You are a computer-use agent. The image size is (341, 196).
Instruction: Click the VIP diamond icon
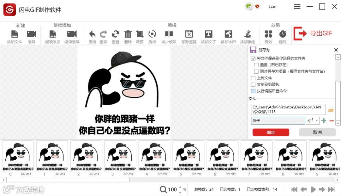tap(257, 7)
